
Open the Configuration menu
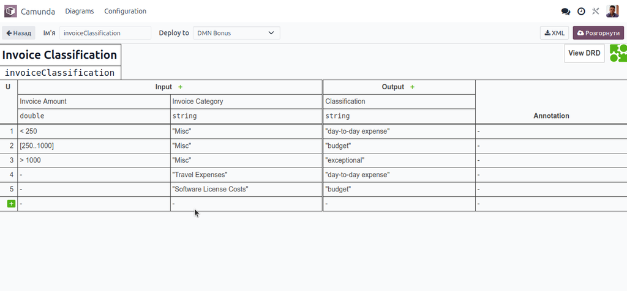pos(125,11)
